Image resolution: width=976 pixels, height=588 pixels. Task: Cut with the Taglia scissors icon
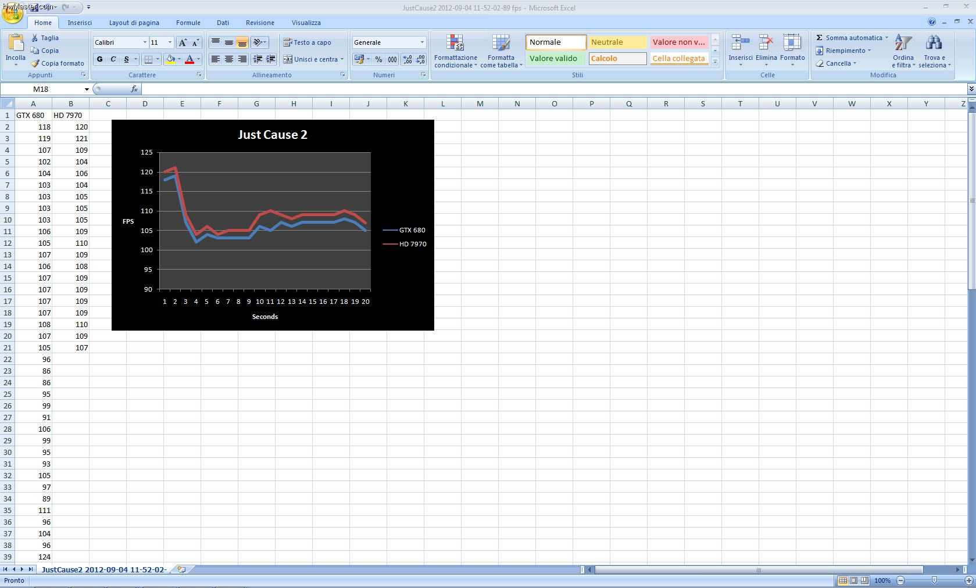click(x=35, y=38)
